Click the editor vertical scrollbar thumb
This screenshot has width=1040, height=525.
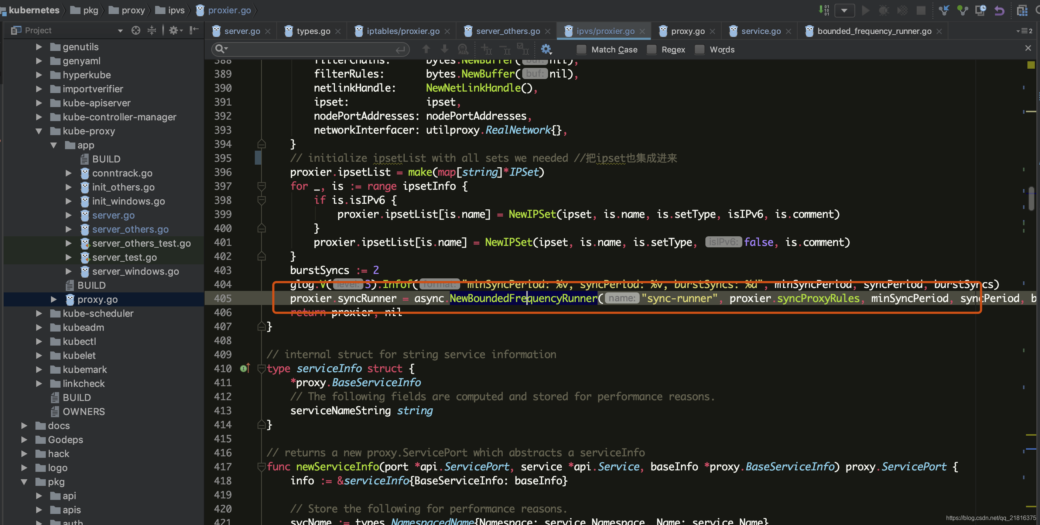point(1032,198)
